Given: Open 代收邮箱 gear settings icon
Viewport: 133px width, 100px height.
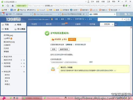Looking at the screenshot, I should tap(24, 66).
